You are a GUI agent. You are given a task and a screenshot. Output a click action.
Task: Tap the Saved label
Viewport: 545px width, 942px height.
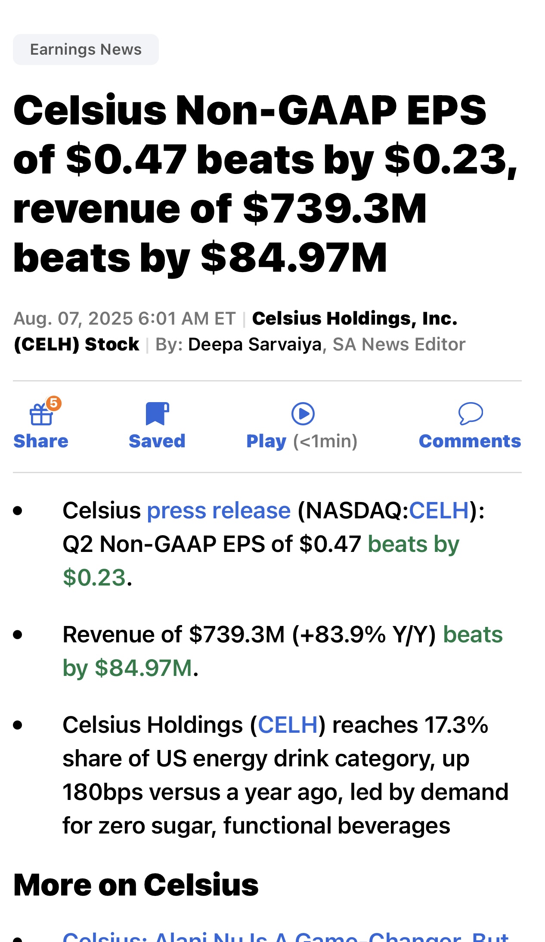[x=157, y=441]
